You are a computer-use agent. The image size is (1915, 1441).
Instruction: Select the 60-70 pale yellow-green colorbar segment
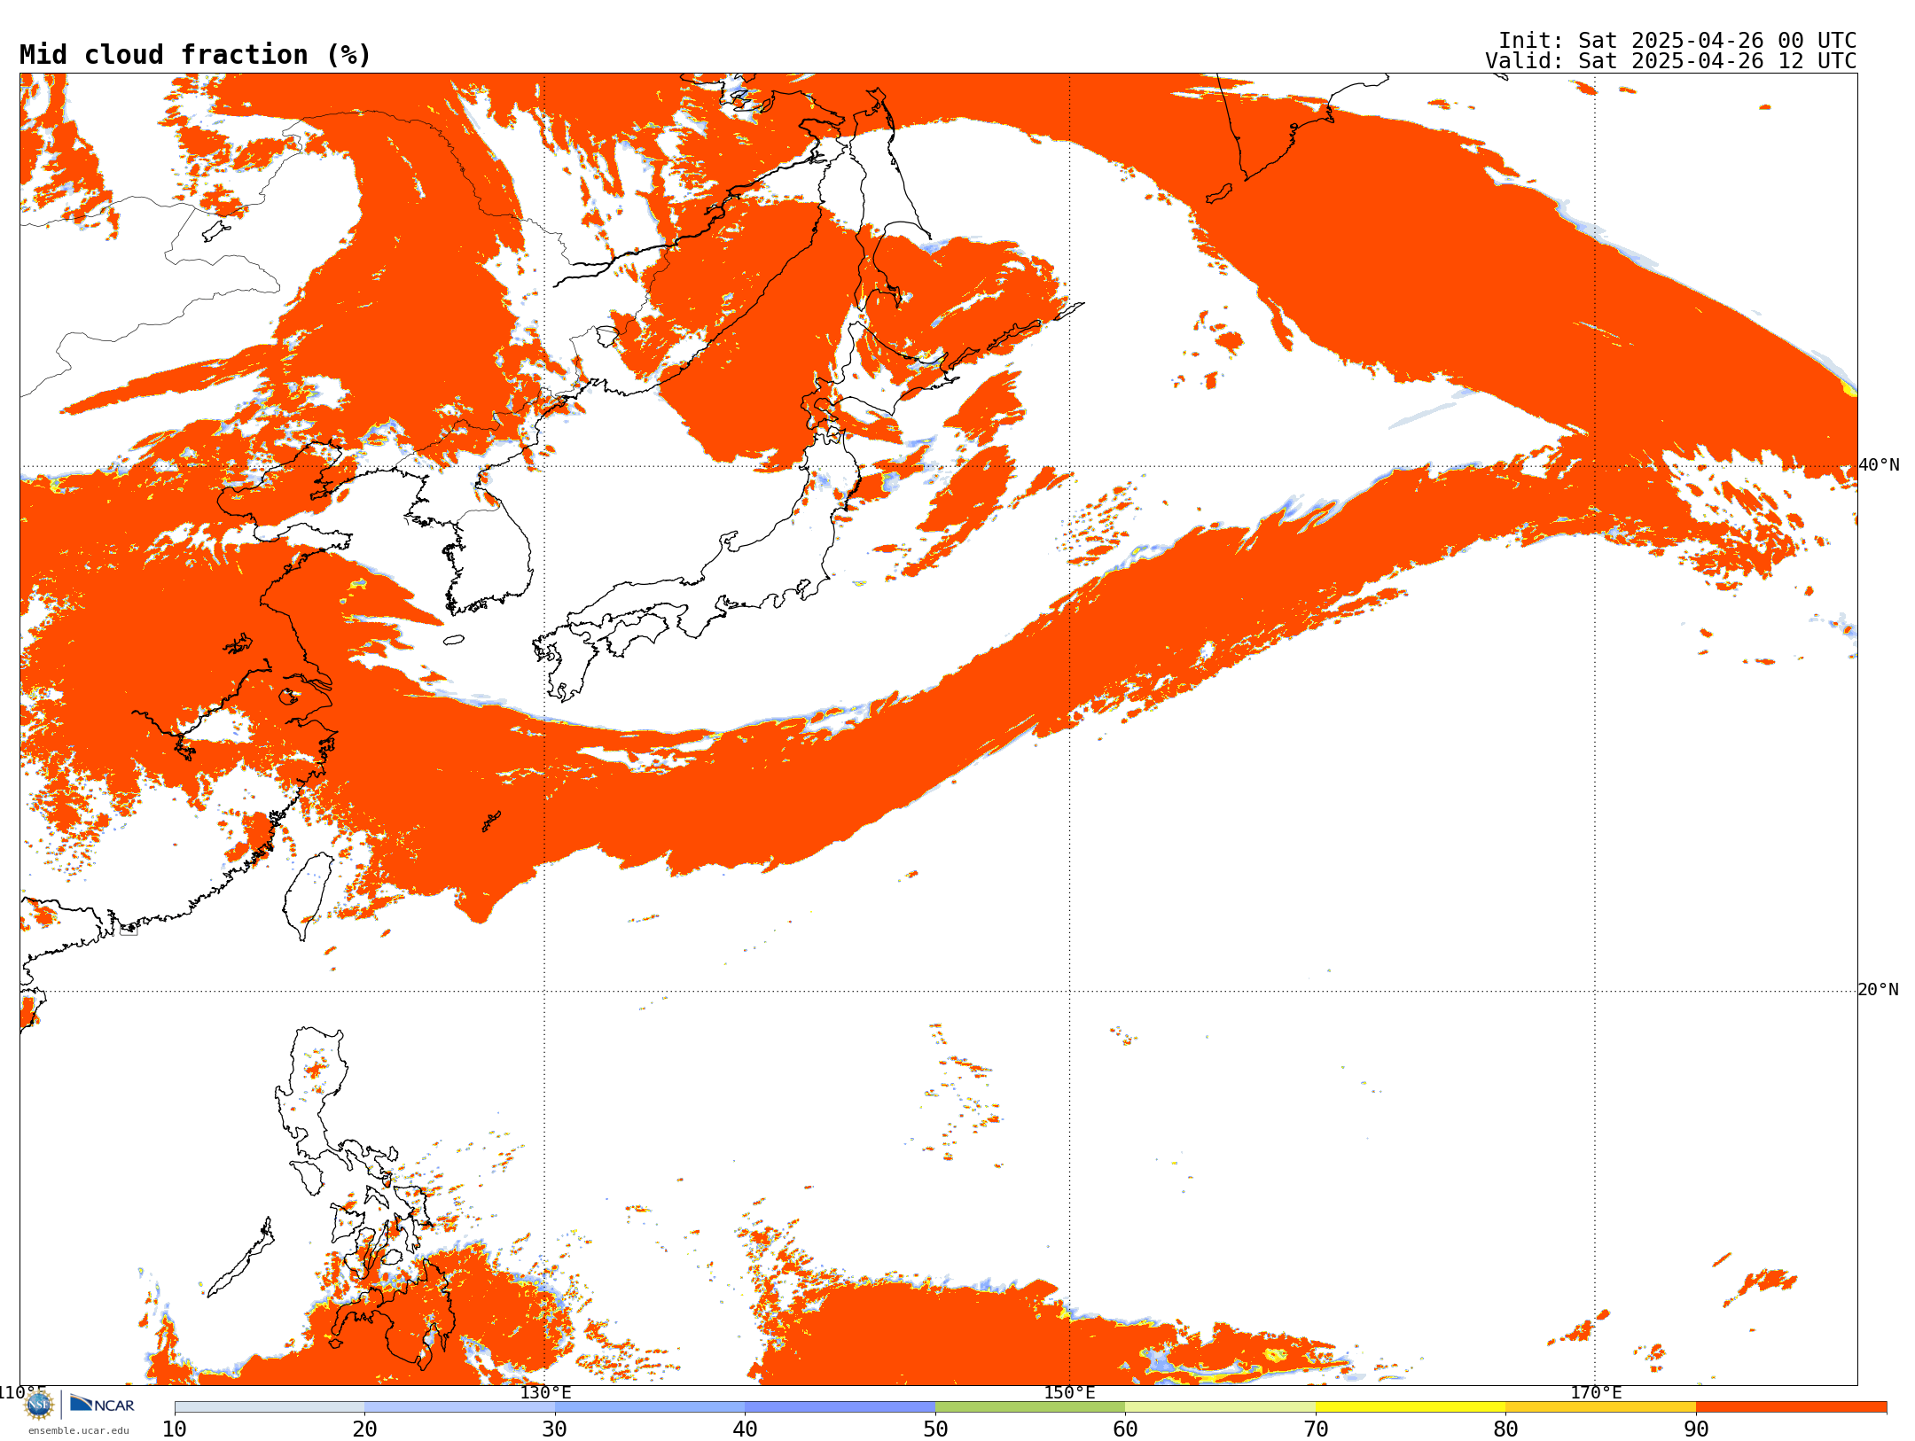[x=1220, y=1407]
